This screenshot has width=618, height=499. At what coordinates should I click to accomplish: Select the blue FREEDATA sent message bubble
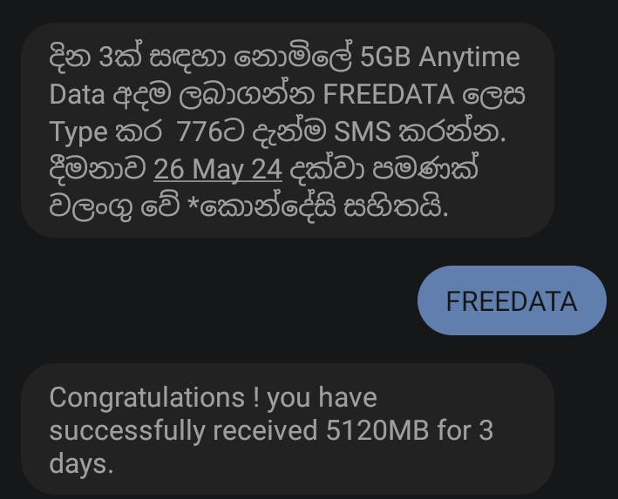[x=512, y=300]
